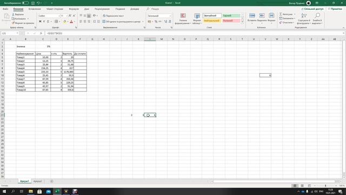Open the fill color dropdown arrow

pos(68,22)
